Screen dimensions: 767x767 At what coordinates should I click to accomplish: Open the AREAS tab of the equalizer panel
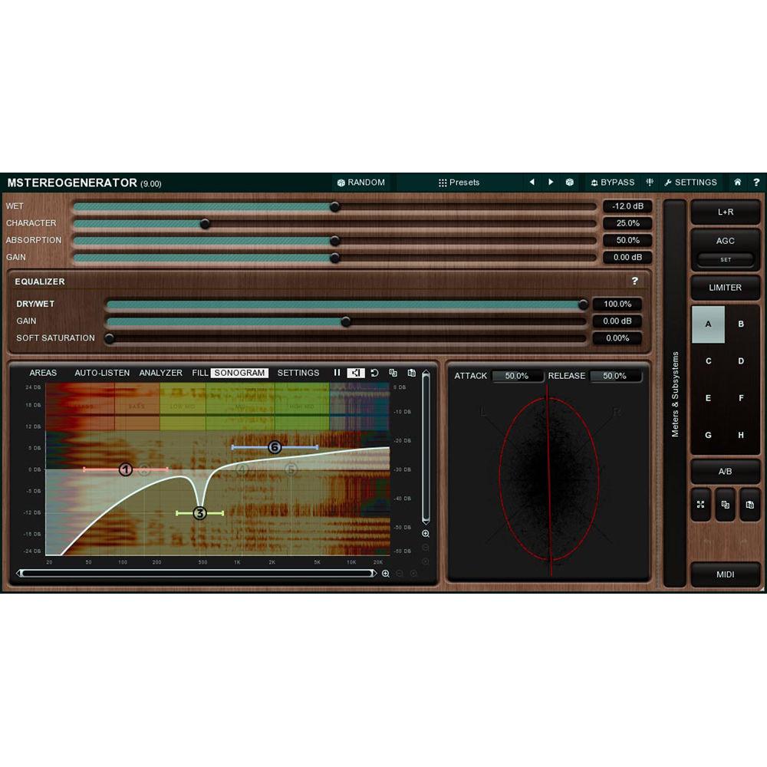43,373
